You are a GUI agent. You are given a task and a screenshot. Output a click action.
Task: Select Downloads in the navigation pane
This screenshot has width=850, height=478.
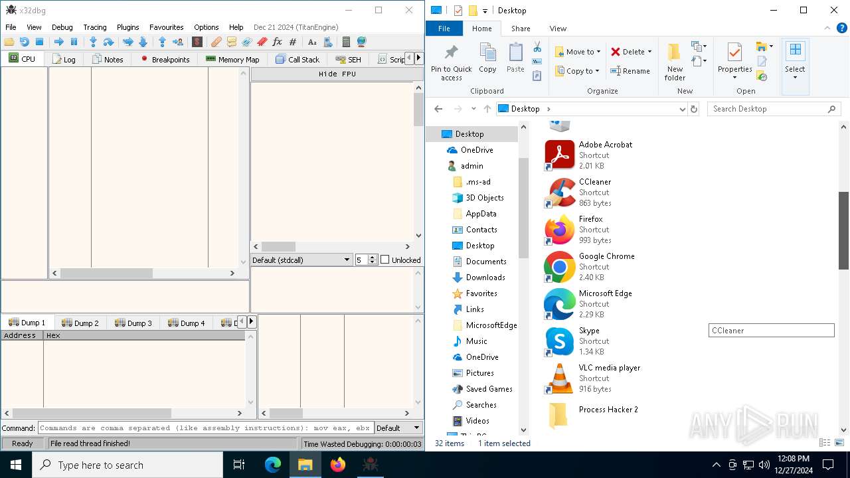pyautogui.click(x=485, y=278)
